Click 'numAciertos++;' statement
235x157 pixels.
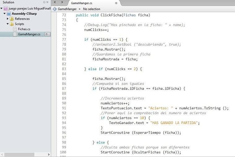[115, 103]
